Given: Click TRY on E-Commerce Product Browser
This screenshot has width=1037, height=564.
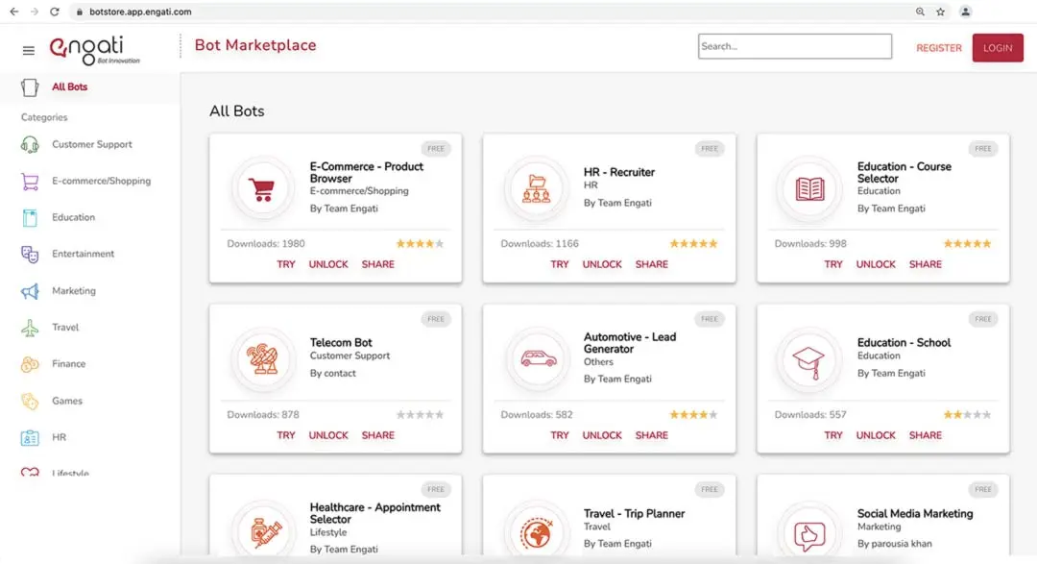Looking at the screenshot, I should pyautogui.click(x=286, y=264).
